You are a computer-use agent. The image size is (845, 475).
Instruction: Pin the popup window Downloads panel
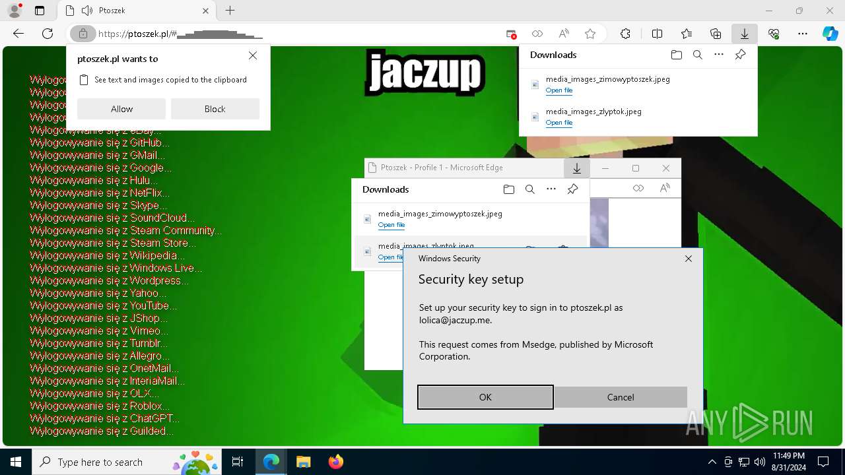point(573,189)
